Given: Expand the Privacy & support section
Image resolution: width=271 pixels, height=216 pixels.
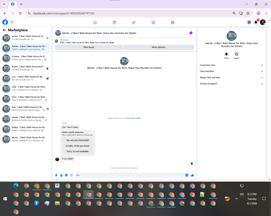Looking at the screenshot, I should point(231,84).
